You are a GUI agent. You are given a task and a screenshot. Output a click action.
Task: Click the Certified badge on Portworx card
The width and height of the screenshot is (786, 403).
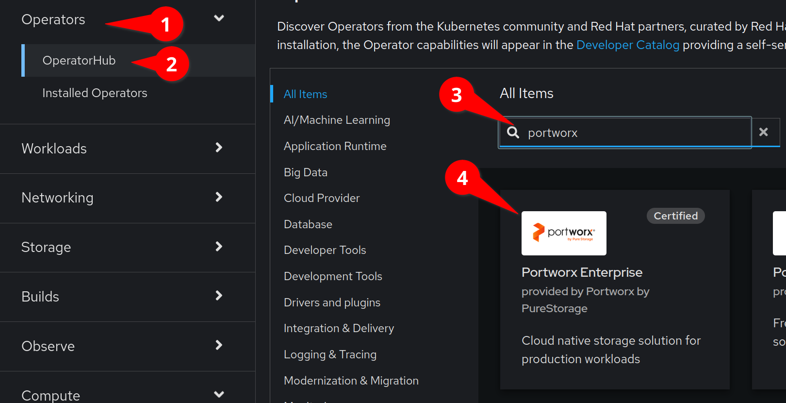(x=675, y=216)
